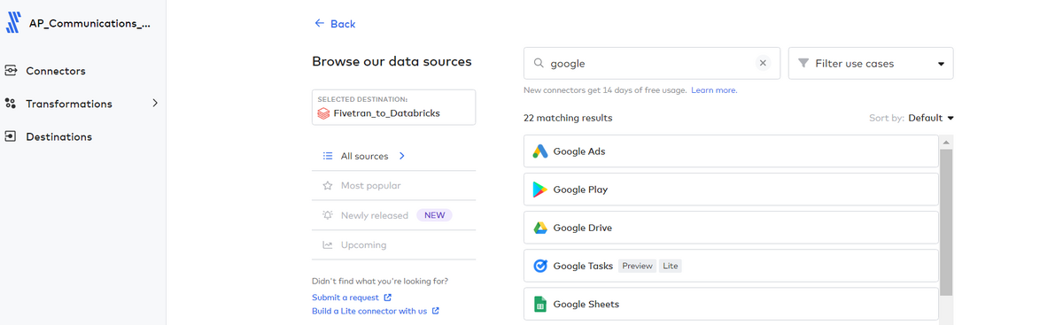
Task: Click the 22 matching results text
Action: point(568,118)
